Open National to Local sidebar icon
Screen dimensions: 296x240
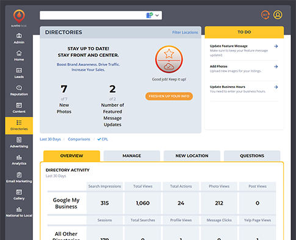(19, 209)
